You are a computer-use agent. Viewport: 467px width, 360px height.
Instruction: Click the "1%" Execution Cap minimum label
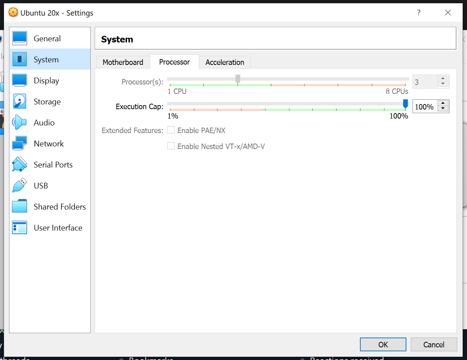[x=173, y=116]
